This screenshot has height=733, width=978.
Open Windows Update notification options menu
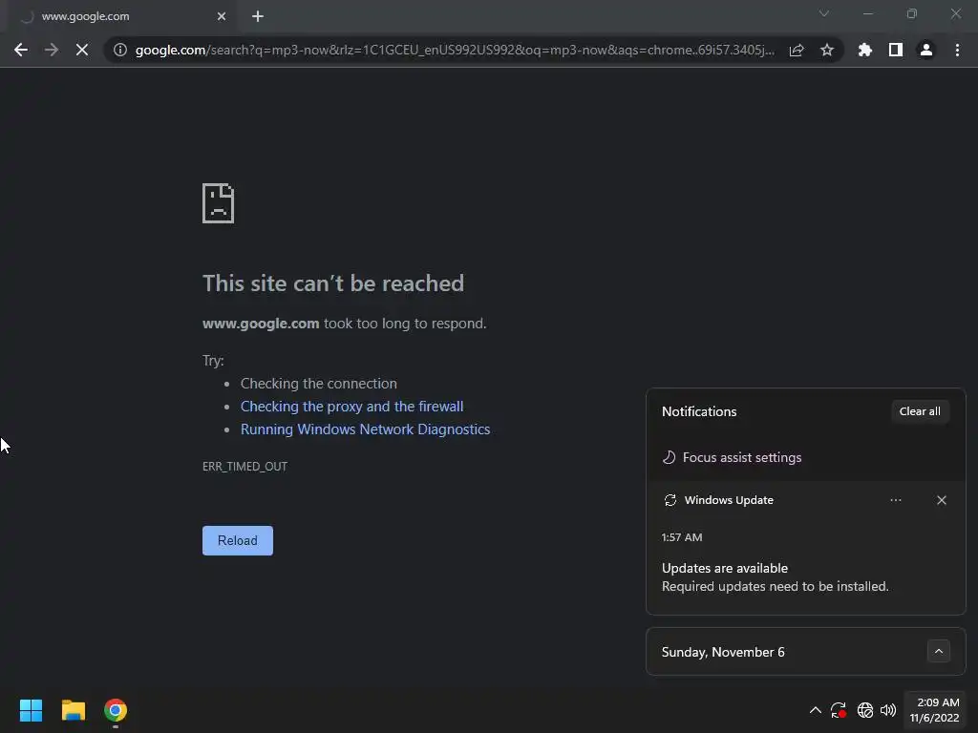(896, 500)
